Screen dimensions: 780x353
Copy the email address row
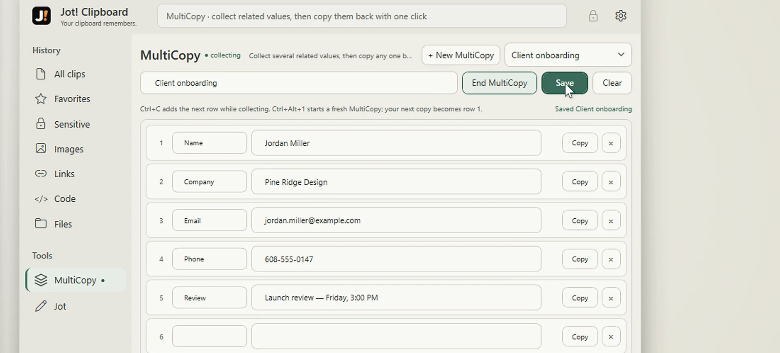coord(580,220)
